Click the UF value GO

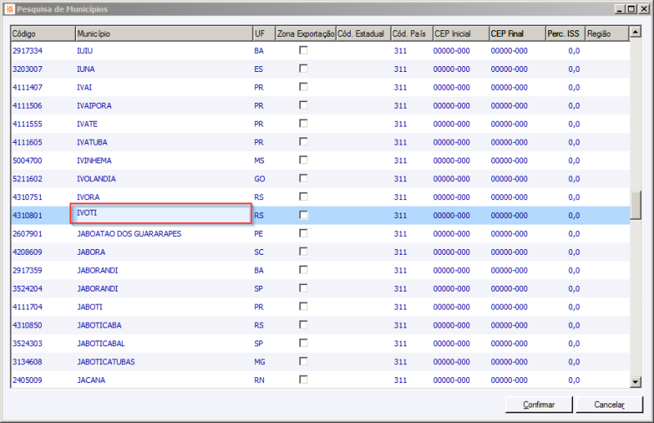pyautogui.click(x=259, y=179)
